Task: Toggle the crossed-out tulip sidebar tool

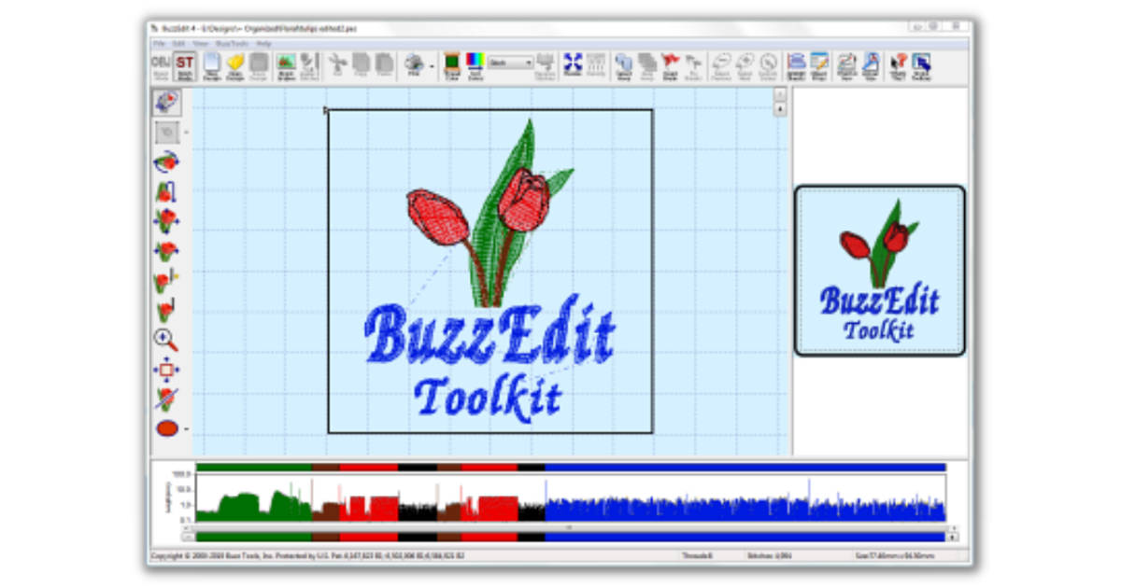Action: tap(166, 399)
